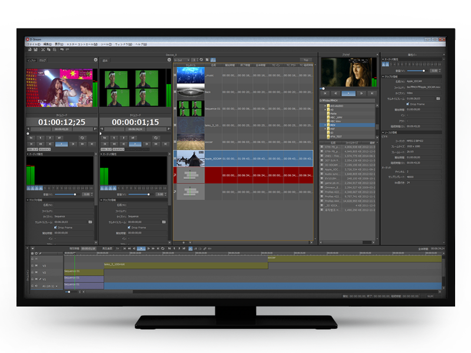Open the Master Control menu
Image resolution: width=471 pixels, height=353 pixels.
click(82, 44)
